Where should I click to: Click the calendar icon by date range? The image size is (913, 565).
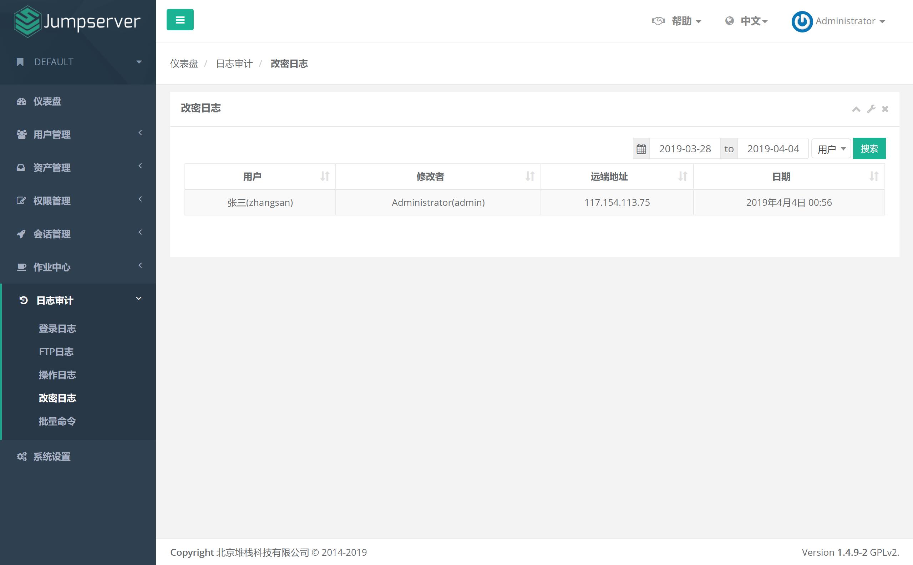pos(641,149)
